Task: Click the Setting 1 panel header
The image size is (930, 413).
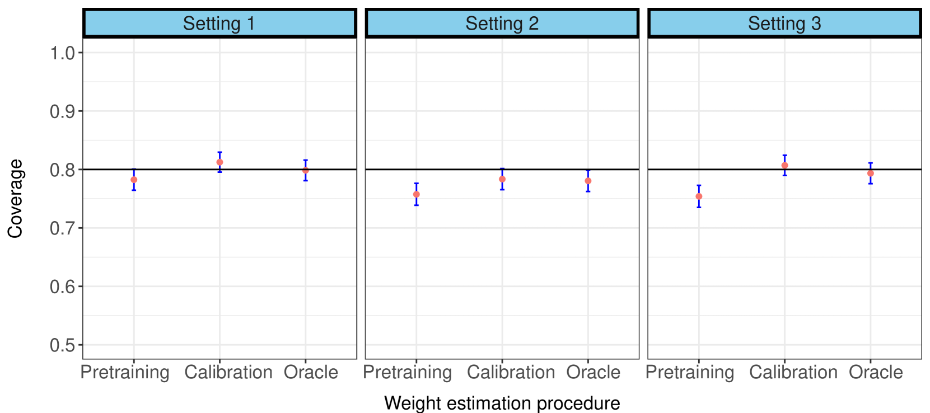Action: click(219, 24)
